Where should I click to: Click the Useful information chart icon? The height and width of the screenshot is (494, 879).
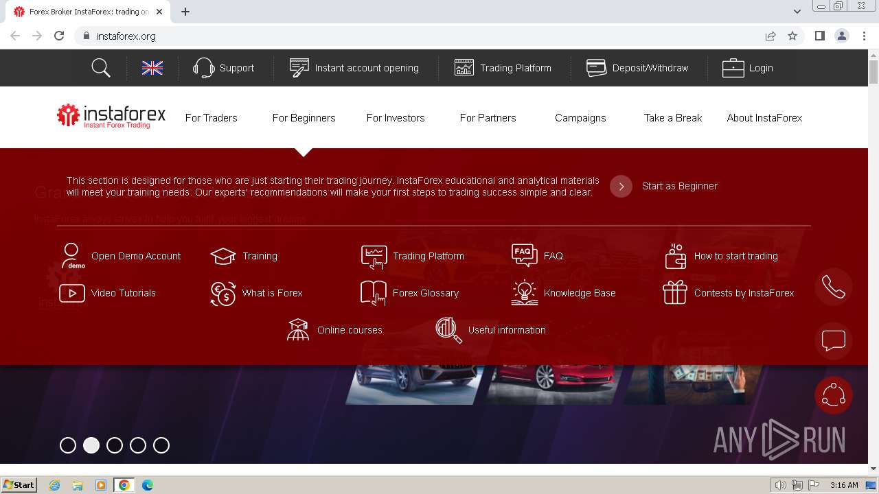[x=449, y=330]
